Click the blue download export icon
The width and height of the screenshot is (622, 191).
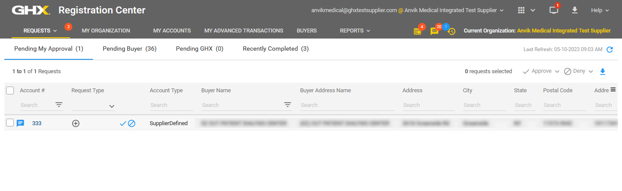tap(603, 71)
